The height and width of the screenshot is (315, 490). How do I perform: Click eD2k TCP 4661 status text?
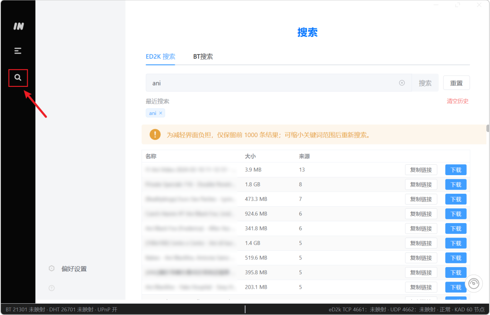coord(407,310)
